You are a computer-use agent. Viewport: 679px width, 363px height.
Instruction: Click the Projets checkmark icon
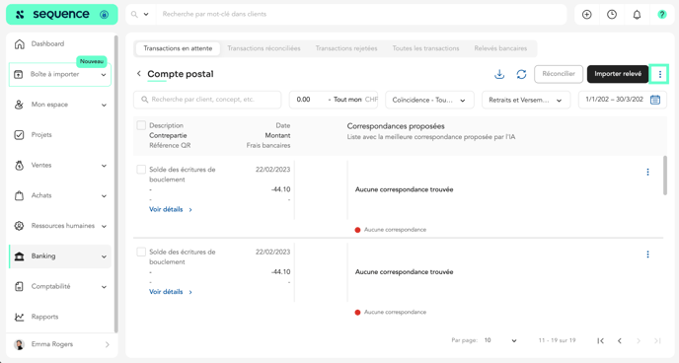(x=19, y=135)
